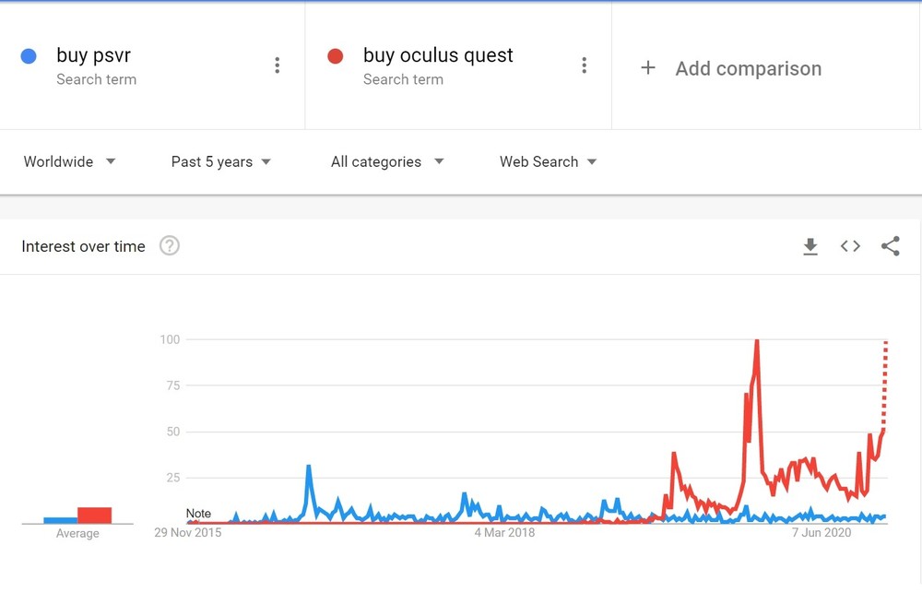Image resolution: width=922 pixels, height=616 pixels.
Task: Click the Note marker on the chart
Action: pyautogui.click(x=197, y=514)
